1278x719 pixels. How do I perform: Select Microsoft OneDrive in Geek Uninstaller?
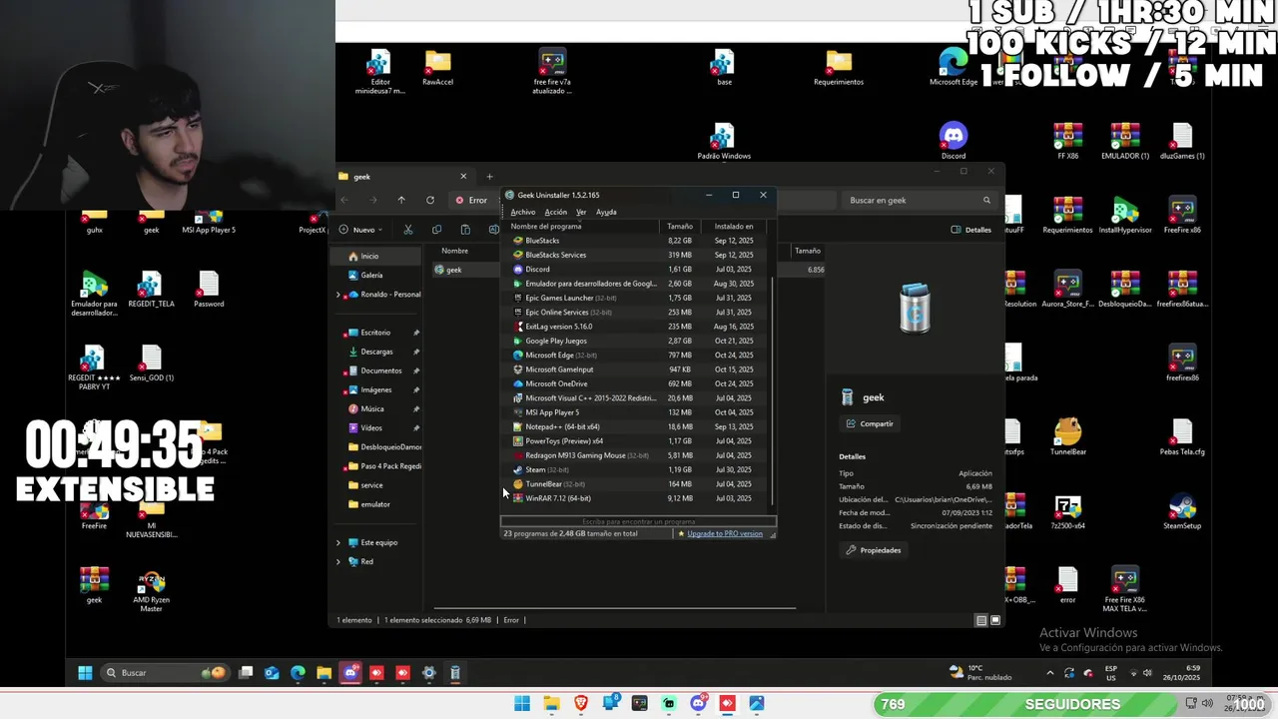pyautogui.click(x=636, y=383)
